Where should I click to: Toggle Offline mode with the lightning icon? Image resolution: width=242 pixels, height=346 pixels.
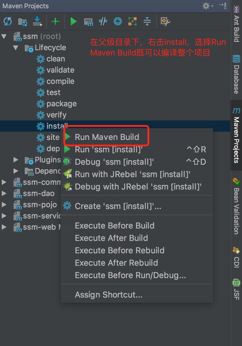117,21
